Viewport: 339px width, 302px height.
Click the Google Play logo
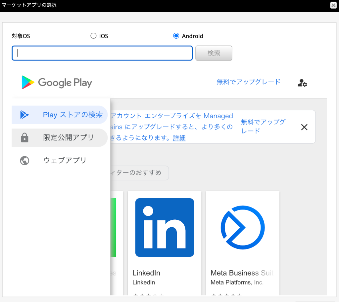click(57, 83)
